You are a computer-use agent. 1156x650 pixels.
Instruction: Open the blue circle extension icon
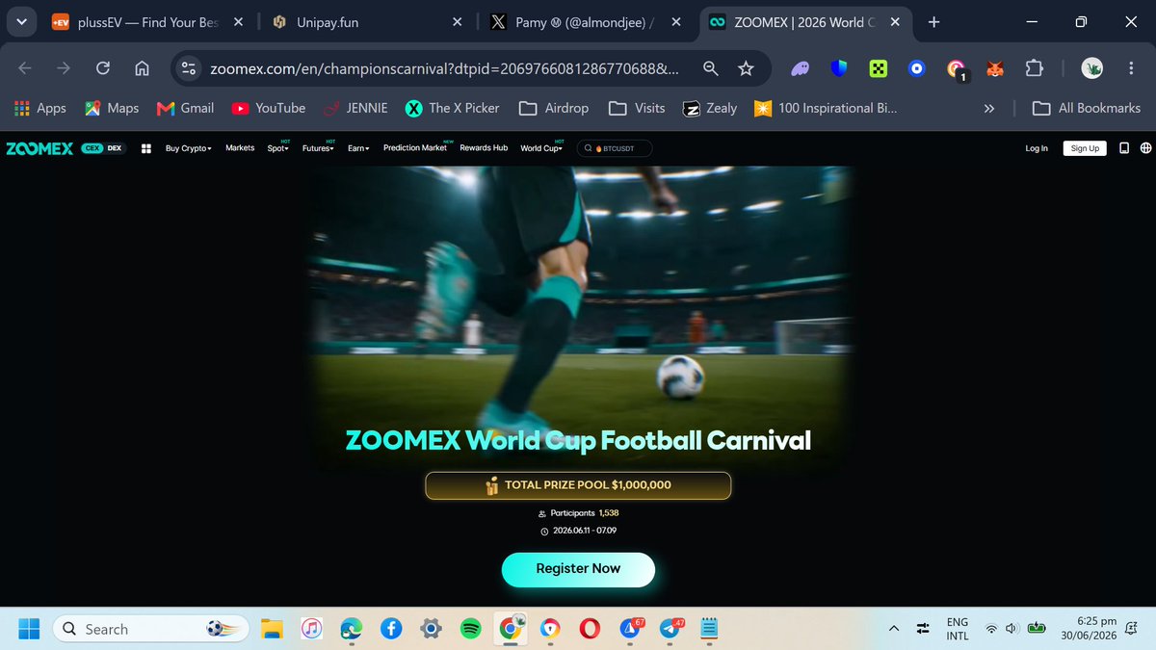pos(916,68)
